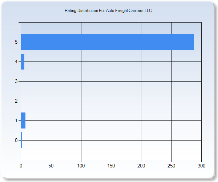Click the x-axis label '150'
Viewport: 218px width, 182px height.
[111, 166]
